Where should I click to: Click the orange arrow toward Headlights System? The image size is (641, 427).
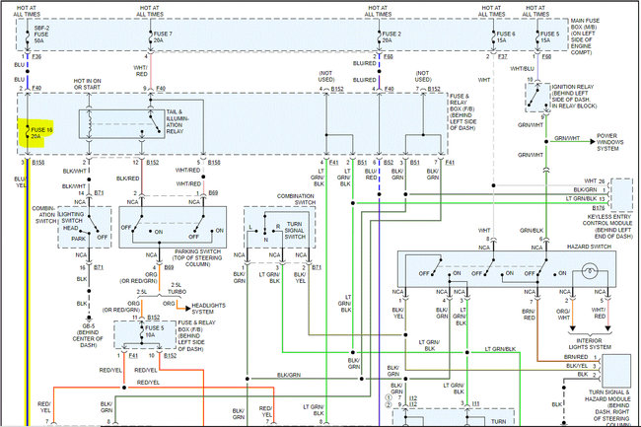188,309
